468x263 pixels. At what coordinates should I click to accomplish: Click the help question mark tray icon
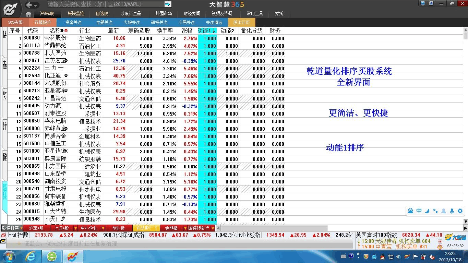(x=351, y=256)
